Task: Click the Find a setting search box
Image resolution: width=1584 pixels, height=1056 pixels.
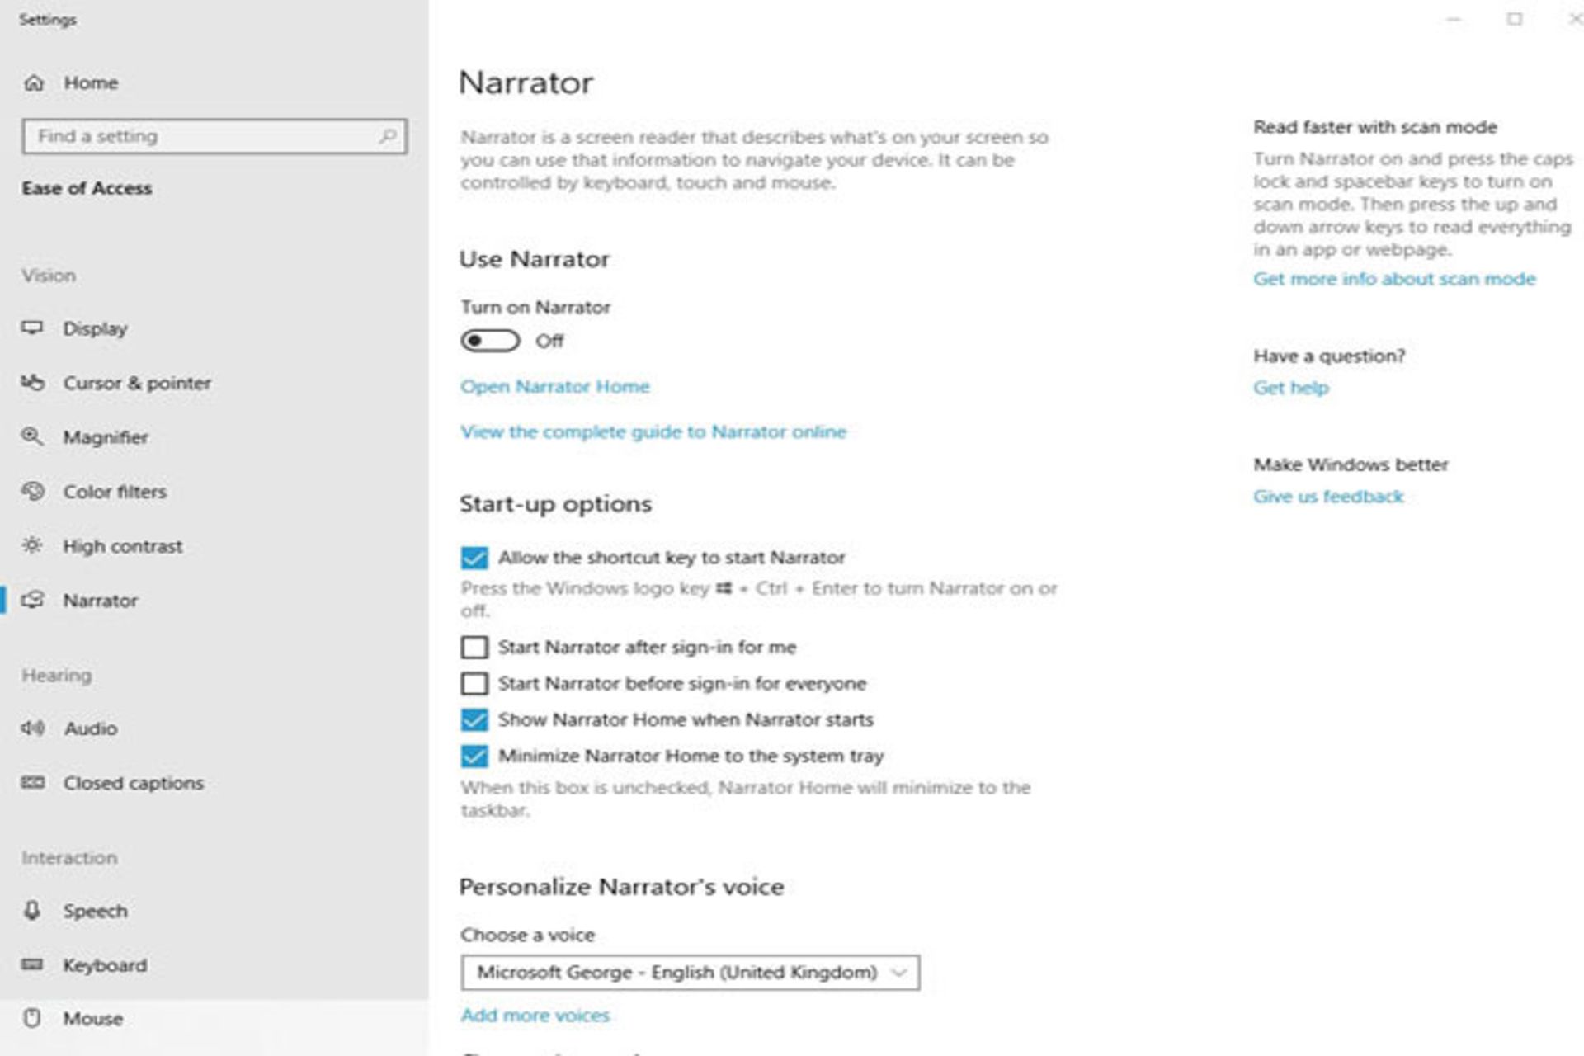Action: (x=213, y=136)
